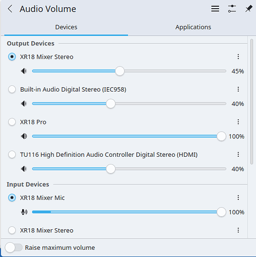
Task: Click XR18 Pro 100% volume slider handle
Action: (221, 136)
